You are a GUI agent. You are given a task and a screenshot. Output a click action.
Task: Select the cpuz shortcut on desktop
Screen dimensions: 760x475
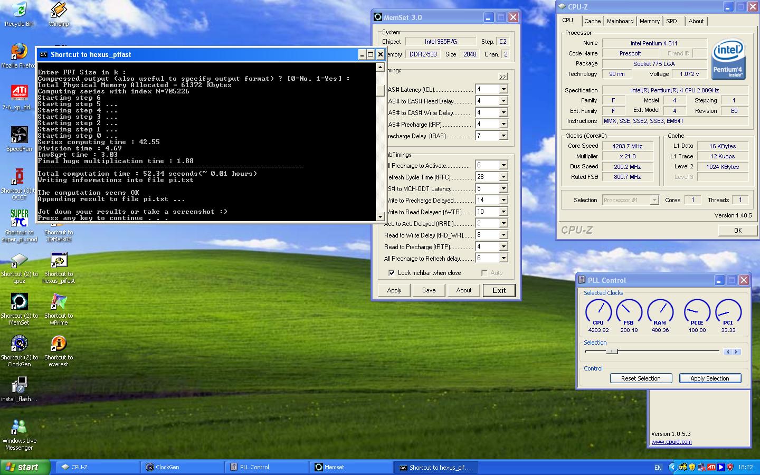[x=19, y=267]
